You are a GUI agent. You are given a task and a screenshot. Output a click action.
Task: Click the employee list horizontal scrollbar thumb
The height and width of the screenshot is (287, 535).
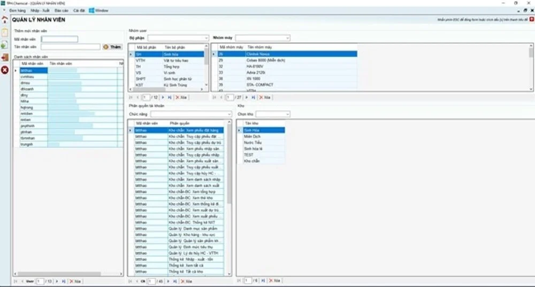point(59,274)
